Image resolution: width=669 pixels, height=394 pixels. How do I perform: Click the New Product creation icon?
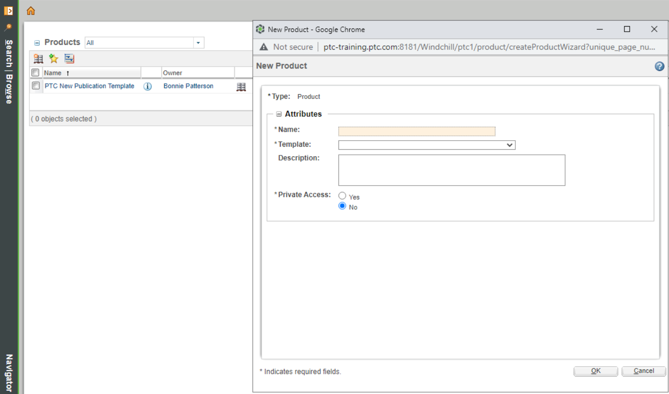(x=38, y=58)
